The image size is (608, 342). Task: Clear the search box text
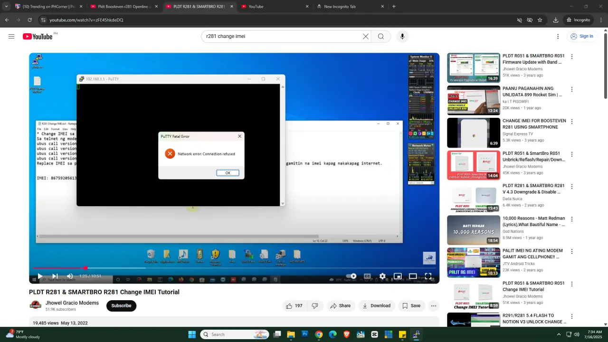pos(366,37)
